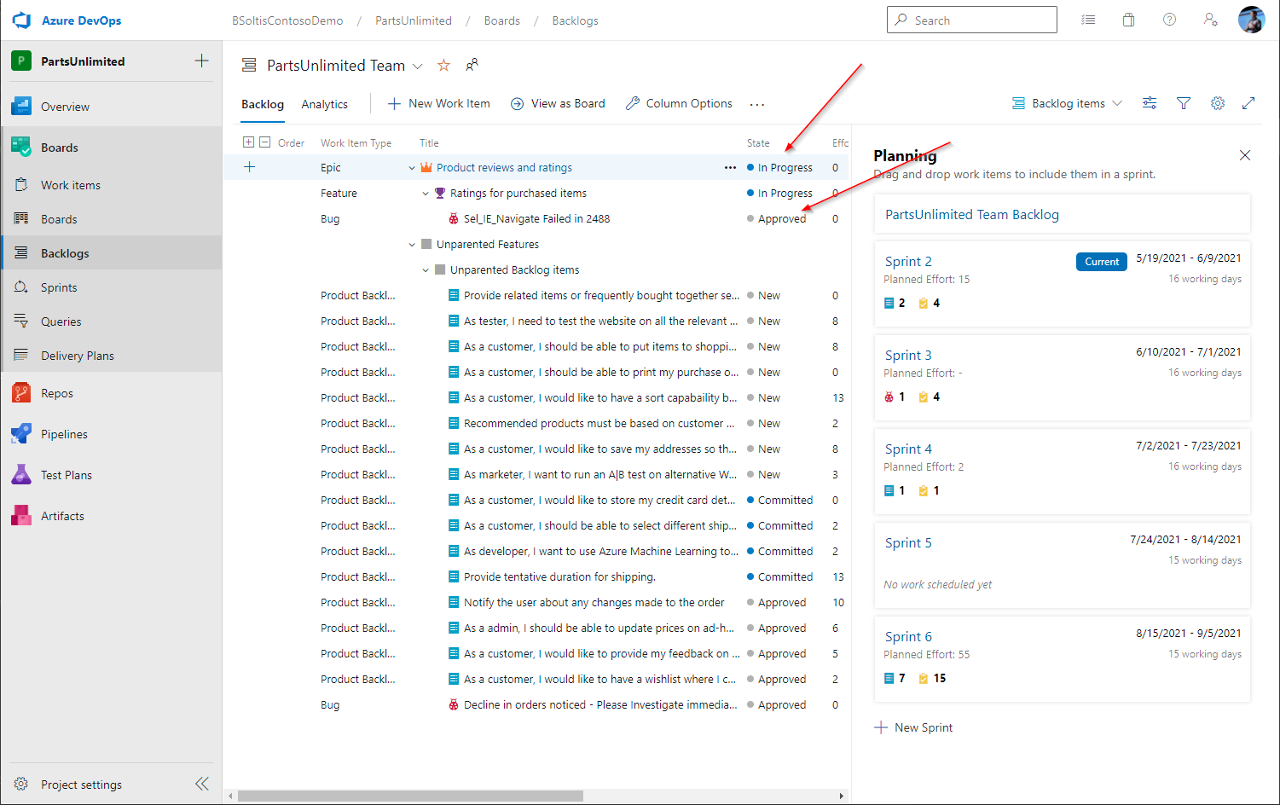Open the backlog filter funnel icon
The height and width of the screenshot is (805, 1280).
tap(1184, 103)
